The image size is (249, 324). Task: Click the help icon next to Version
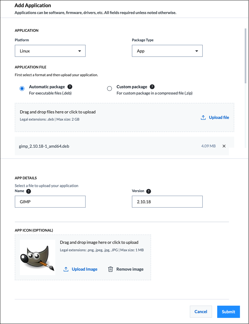(x=149, y=191)
